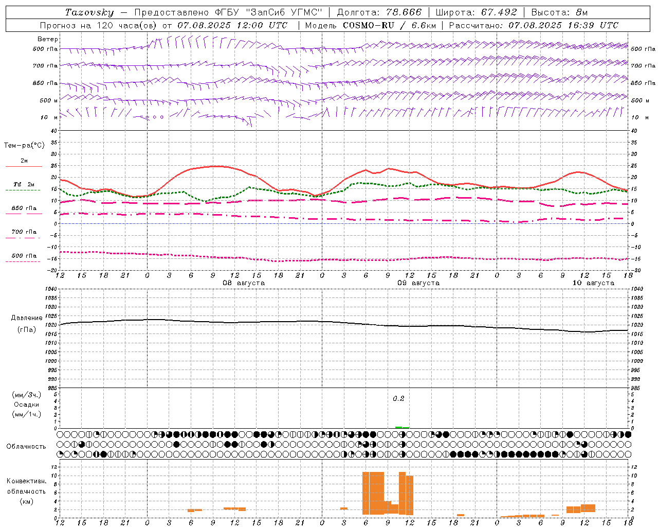The height and width of the screenshot is (527, 658).
Task: Click the (гПа) unit under Давление
Action: [27, 329]
